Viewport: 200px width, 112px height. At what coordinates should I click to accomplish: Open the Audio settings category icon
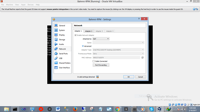coord(56,44)
